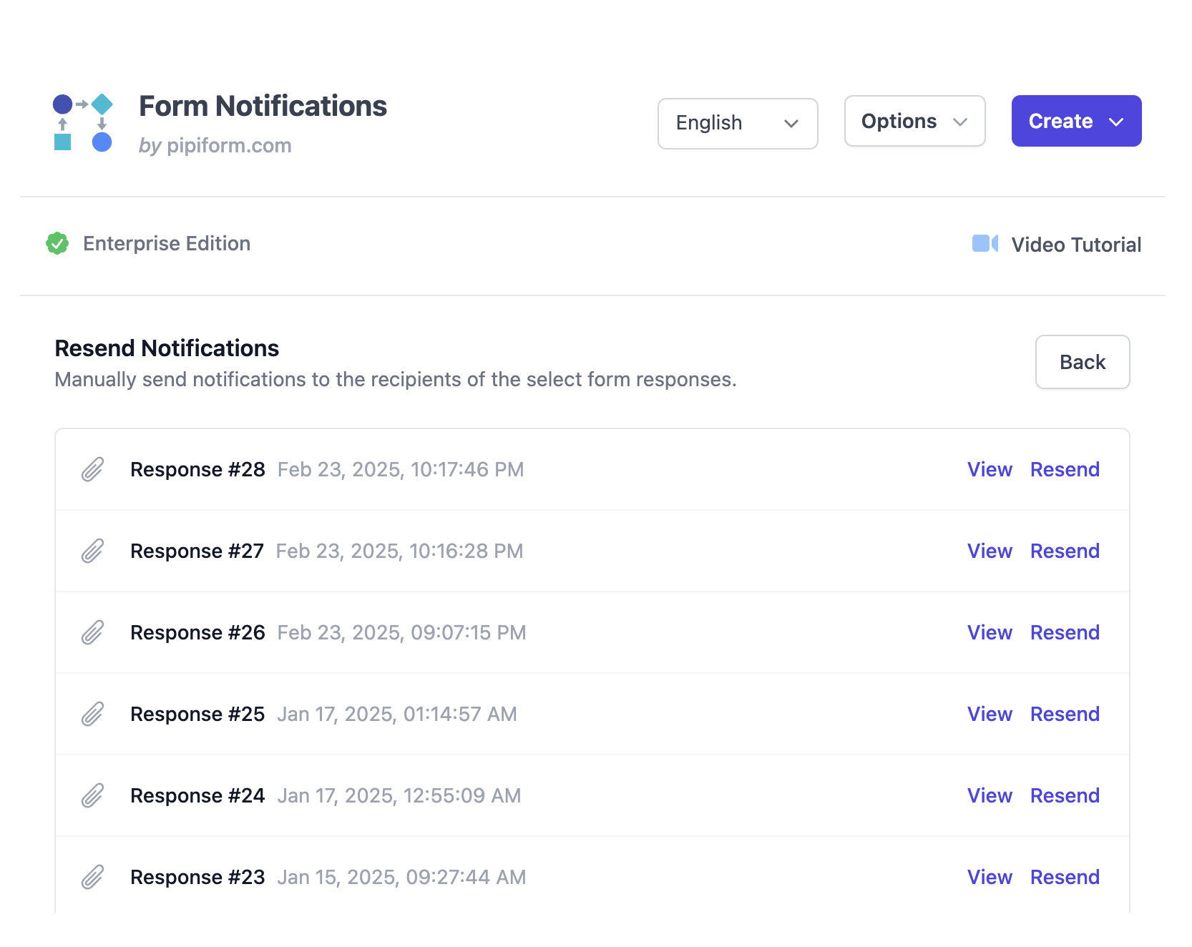Open the Video Tutorial link

pyautogui.click(x=1075, y=245)
